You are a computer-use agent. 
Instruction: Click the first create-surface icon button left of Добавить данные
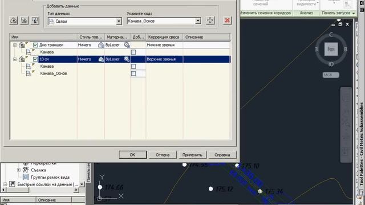click(x=14, y=20)
